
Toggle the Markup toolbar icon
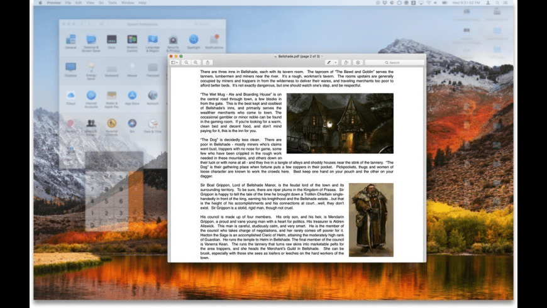[358, 62]
